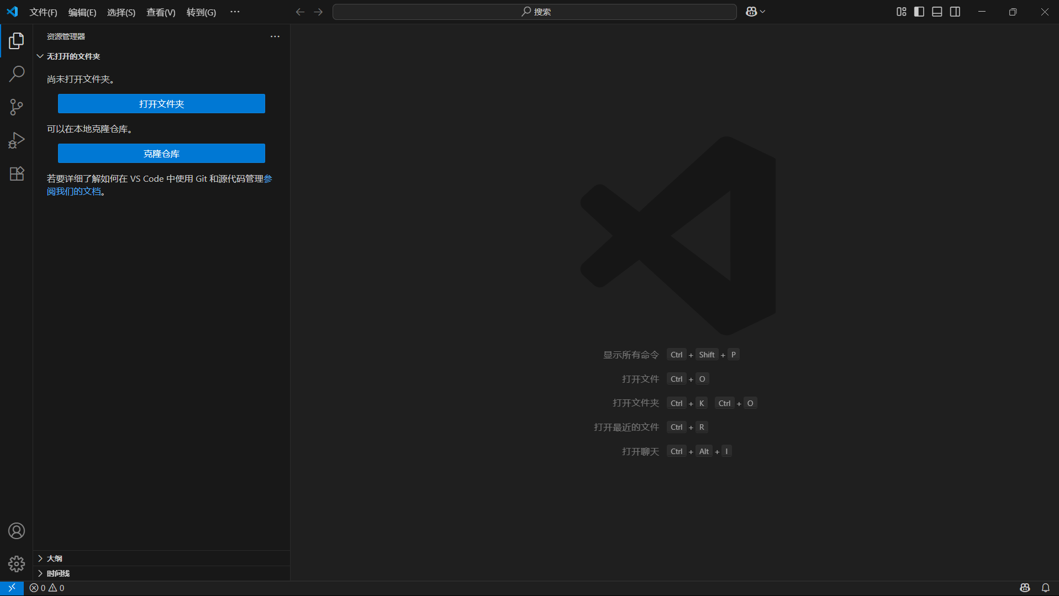Open remote window indicator in status bar
The height and width of the screenshot is (596, 1059).
(12, 588)
